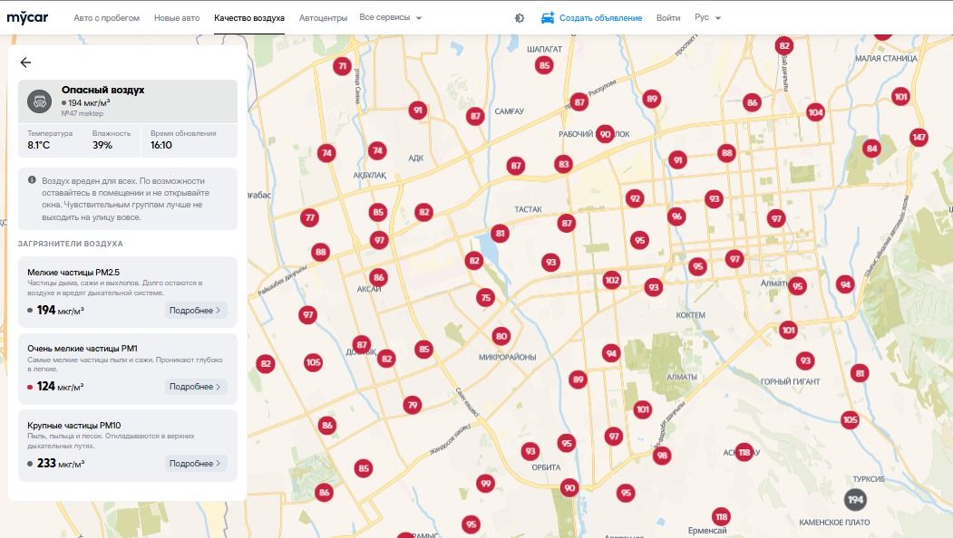
Task: Open Подробнее for PM10 particles
Action: (195, 464)
